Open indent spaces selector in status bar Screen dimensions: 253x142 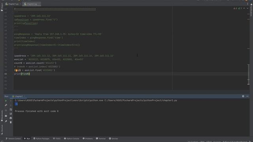(x=217, y=141)
